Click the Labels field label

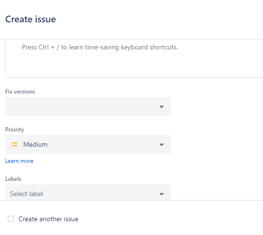click(13, 179)
